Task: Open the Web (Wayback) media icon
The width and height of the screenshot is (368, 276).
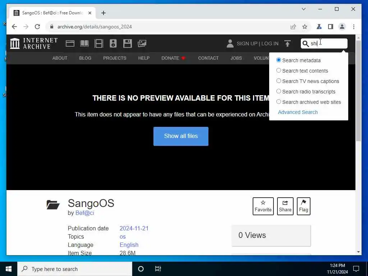Action: point(70,43)
